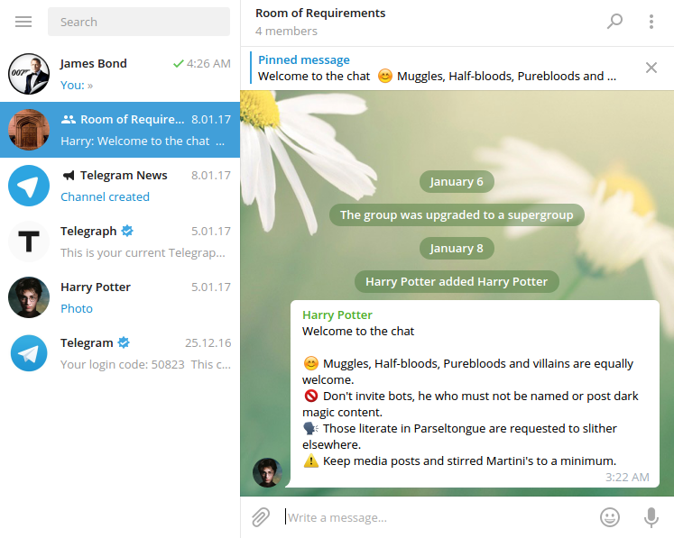674x538 pixels.
Task: Click the 3:22 AM message timestamp
Action: [627, 477]
